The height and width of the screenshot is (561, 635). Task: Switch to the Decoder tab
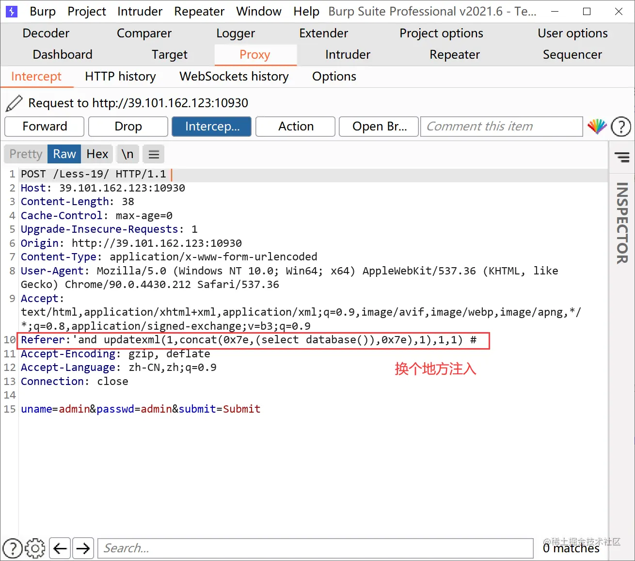coord(46,33)
